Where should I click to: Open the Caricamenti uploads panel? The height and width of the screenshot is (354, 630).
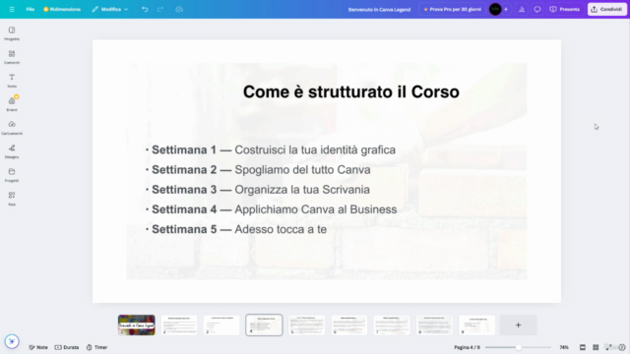coord(12,128)
